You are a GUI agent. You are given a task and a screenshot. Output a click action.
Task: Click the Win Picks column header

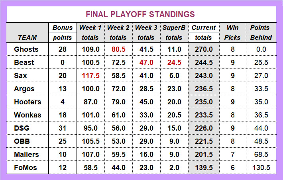232,33
